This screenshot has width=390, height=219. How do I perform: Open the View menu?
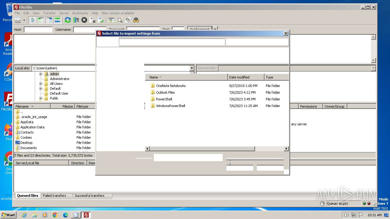(x=36, y=13)
